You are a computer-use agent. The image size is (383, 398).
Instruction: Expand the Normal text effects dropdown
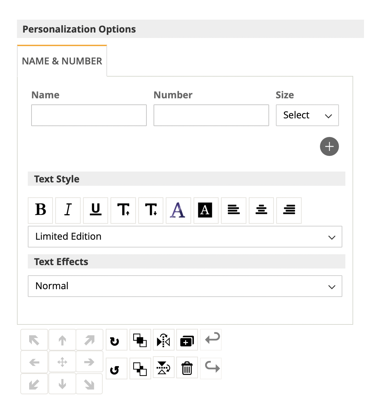[185, 286]
